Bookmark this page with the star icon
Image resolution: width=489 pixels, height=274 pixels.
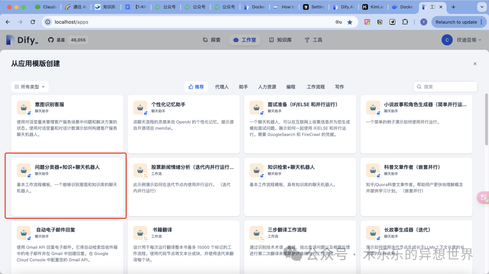click(350, 22)
